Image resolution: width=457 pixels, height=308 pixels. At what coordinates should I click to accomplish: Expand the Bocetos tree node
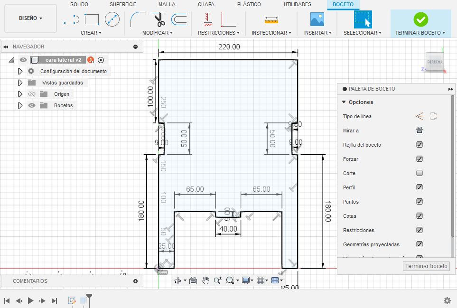tap(20, 105)
